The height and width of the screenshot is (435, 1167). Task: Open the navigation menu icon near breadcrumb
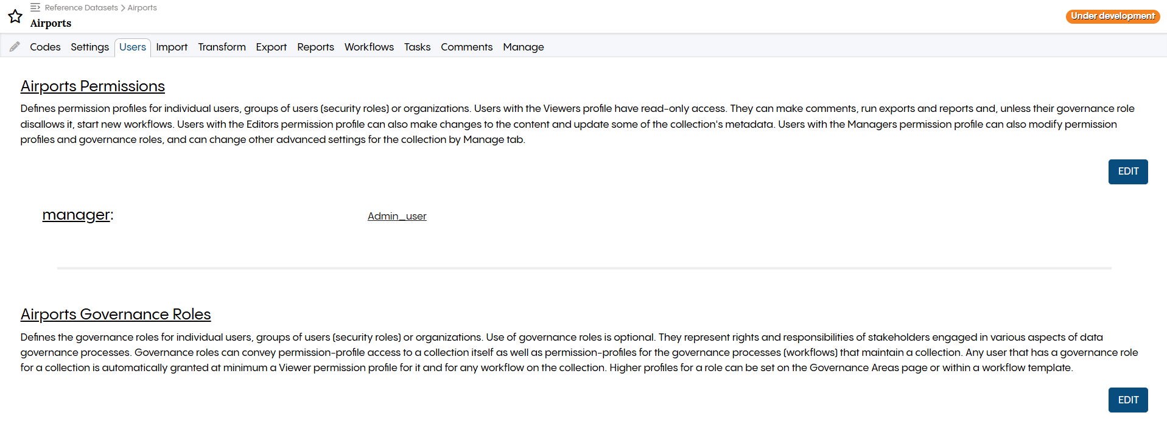[35, 7]
